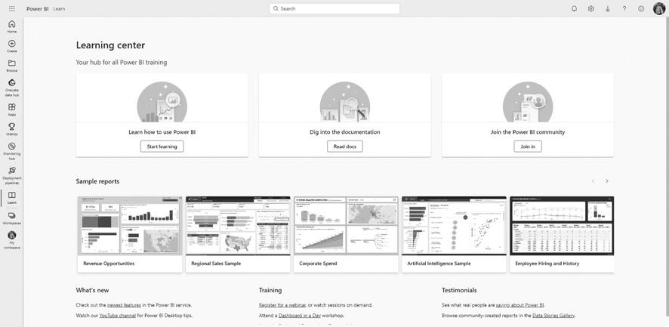669x327 pixels.
Task: Click the Search box
Action: tap(334, 8)
